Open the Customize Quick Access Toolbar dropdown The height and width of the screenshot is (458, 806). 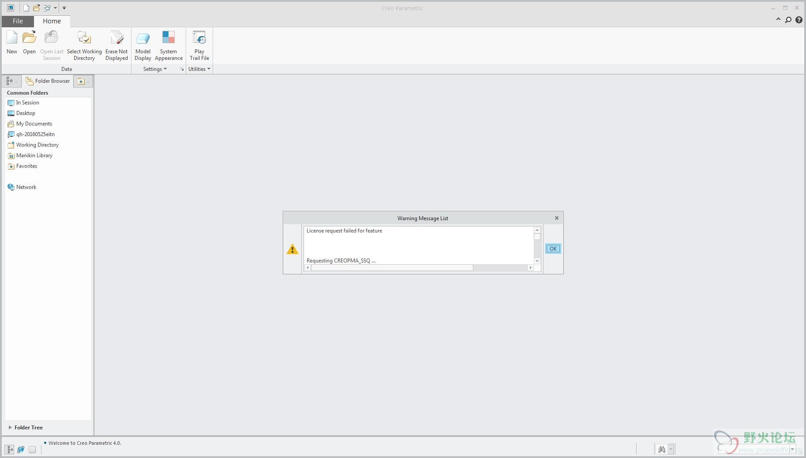pos(64,8)
